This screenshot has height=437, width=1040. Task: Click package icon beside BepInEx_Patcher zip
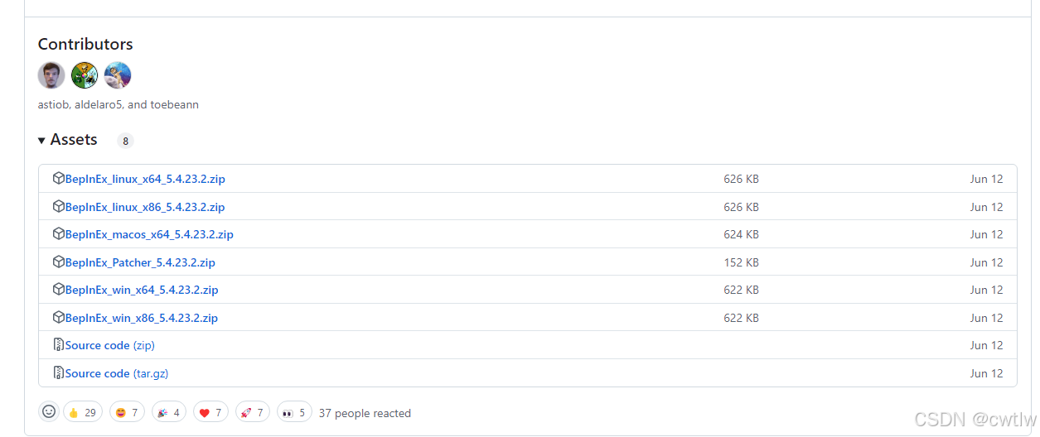click(x=59, y=262)
